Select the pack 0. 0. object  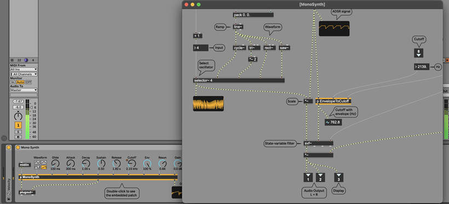253,15
